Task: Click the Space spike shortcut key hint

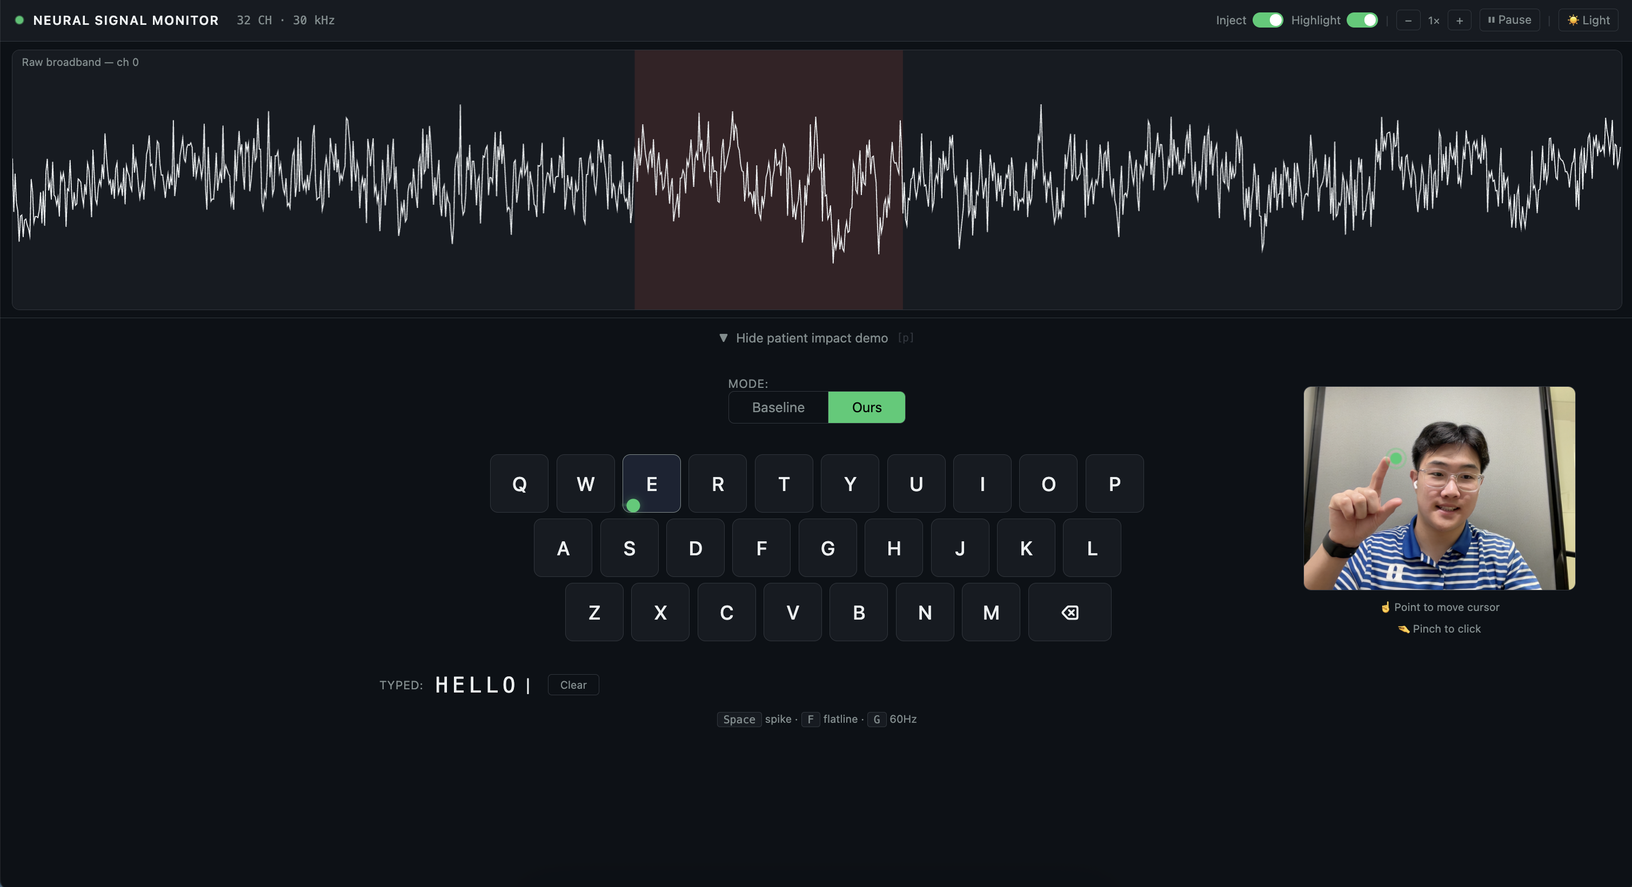Action: [739, 719]
